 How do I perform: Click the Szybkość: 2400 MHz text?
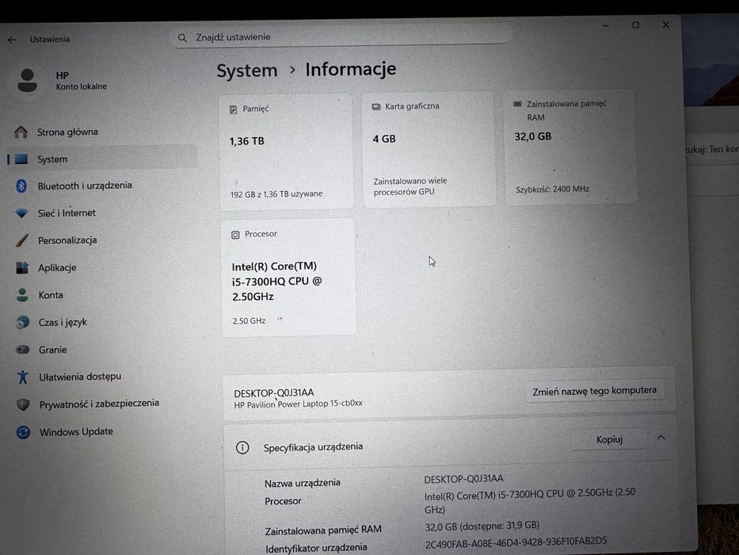[552, 189]
